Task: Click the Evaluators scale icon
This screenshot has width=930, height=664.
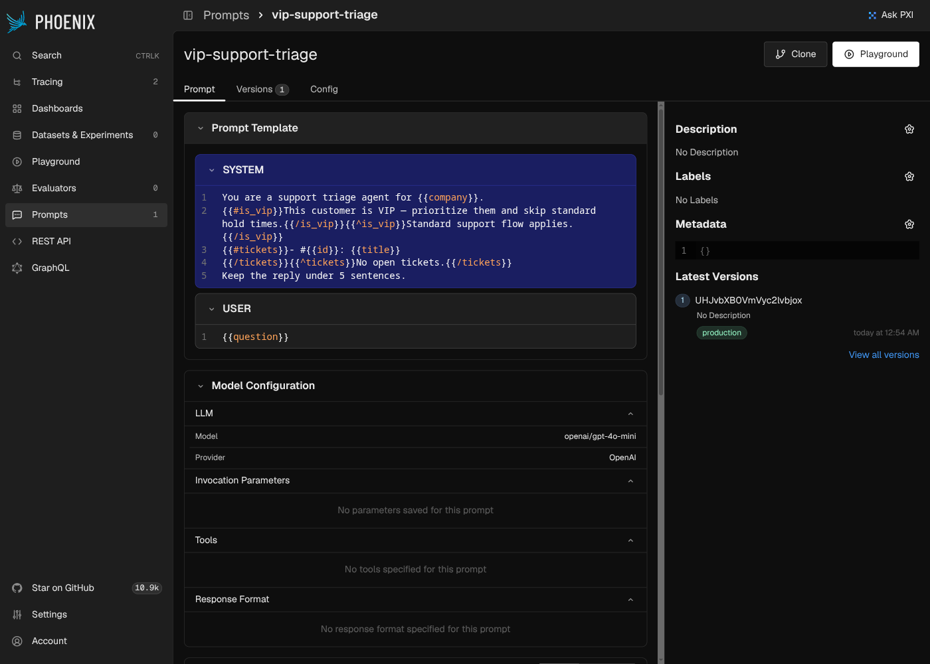Action: (17, 189)
